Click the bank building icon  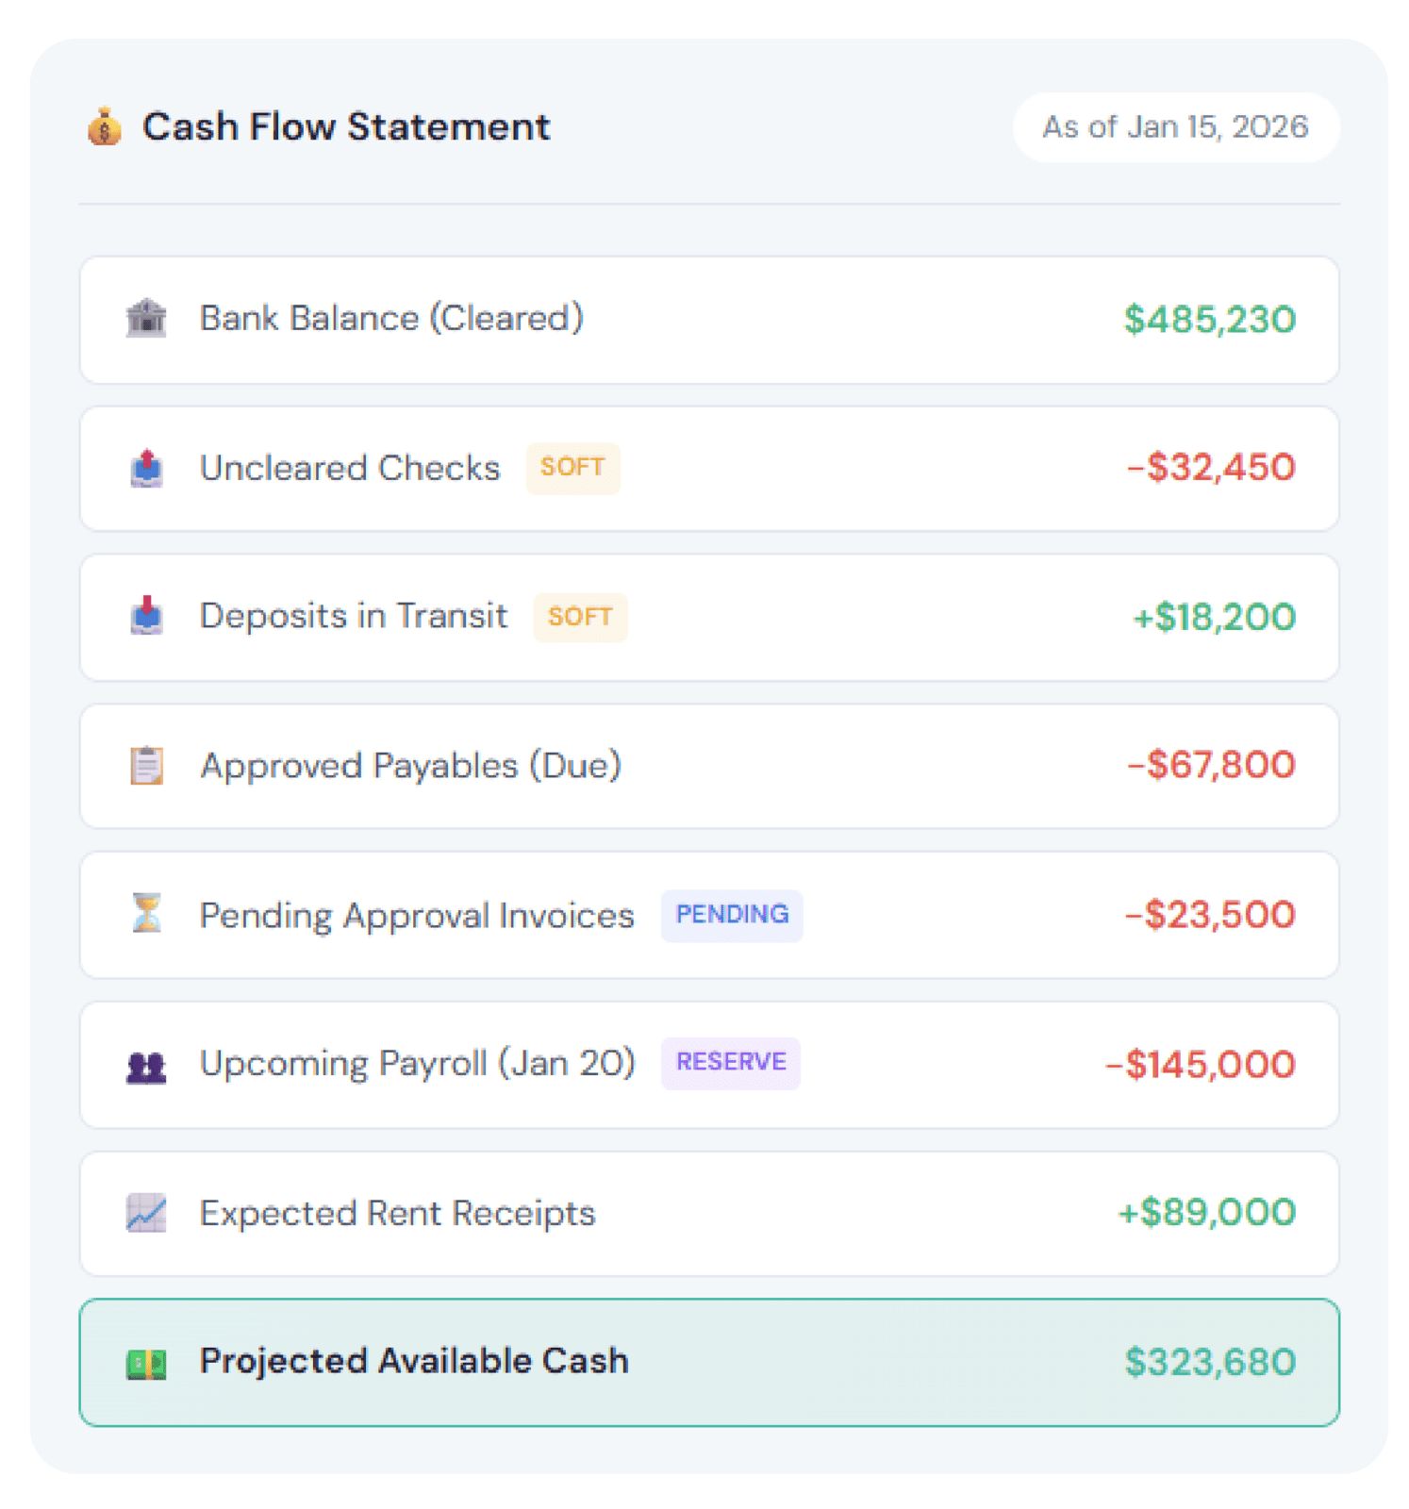click(146, 319)
